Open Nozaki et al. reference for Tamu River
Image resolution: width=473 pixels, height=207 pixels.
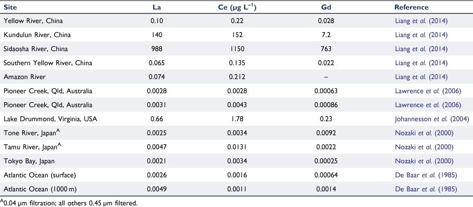424,147
